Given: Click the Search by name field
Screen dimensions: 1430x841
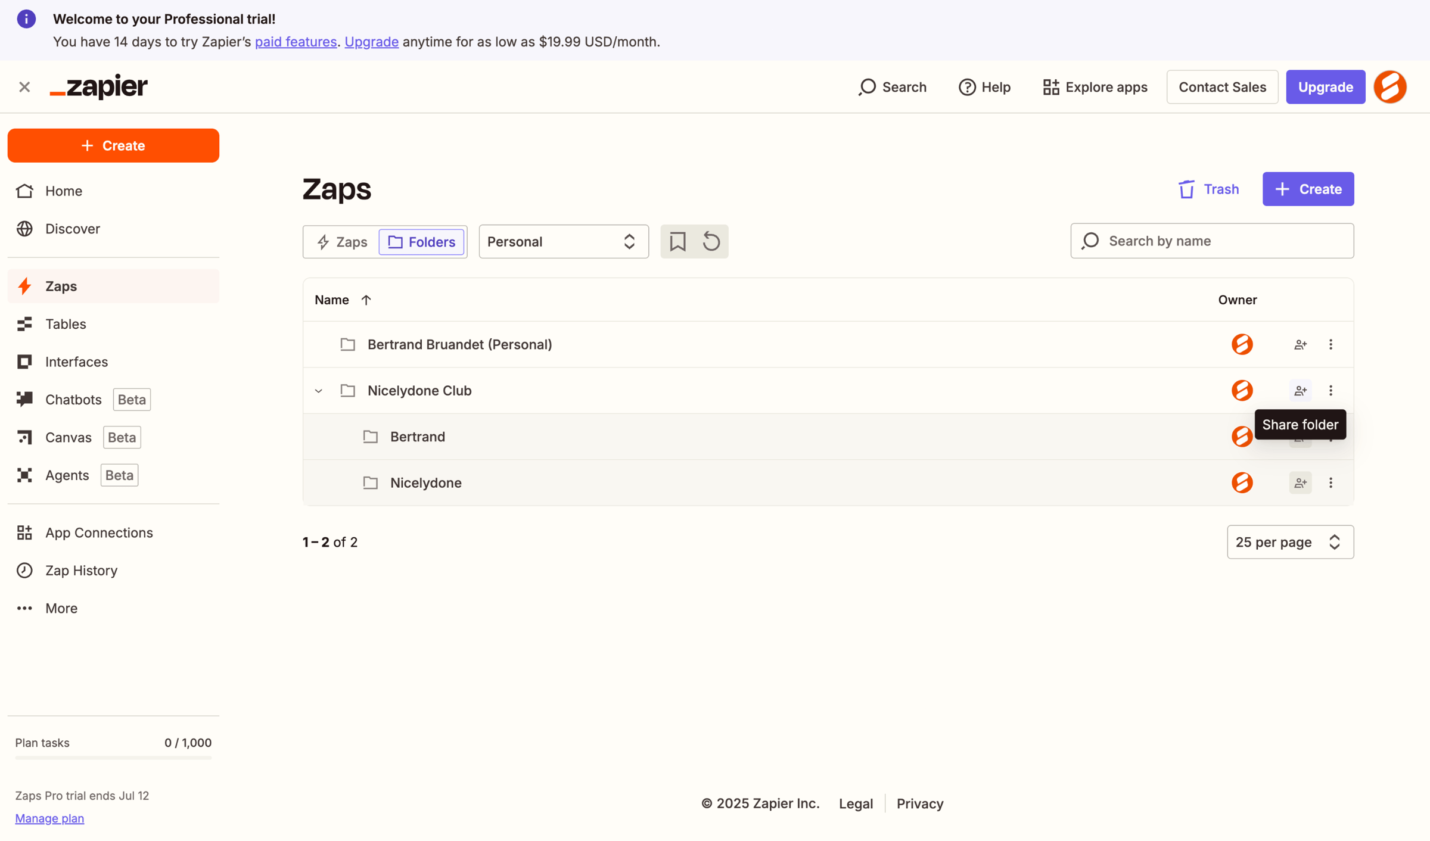Looking at the screenshot, I should coord(1212,241).
